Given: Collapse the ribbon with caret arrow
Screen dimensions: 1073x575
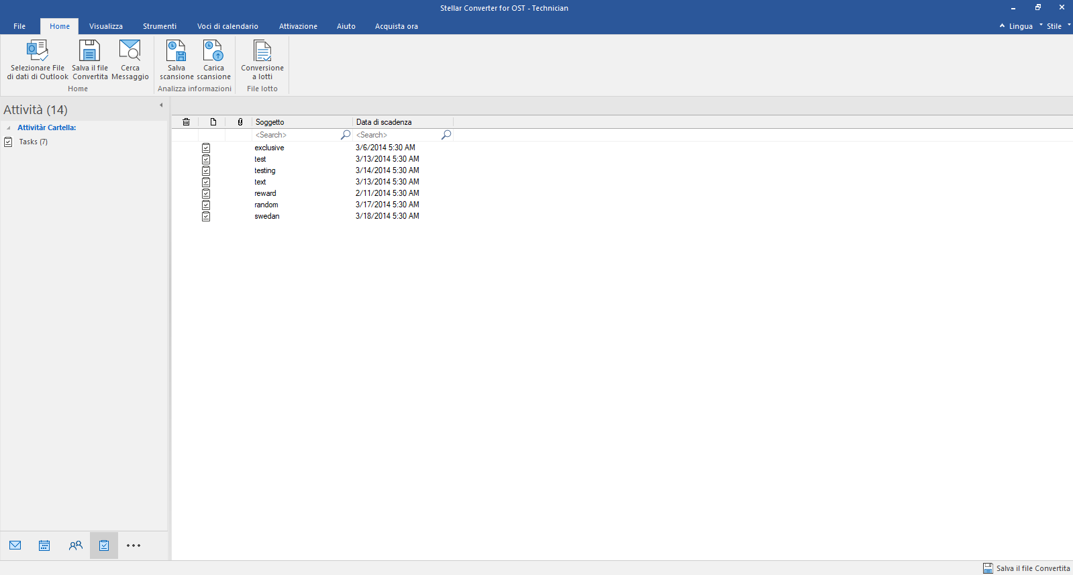Looking at the screenshot, I should (1002, 25).
